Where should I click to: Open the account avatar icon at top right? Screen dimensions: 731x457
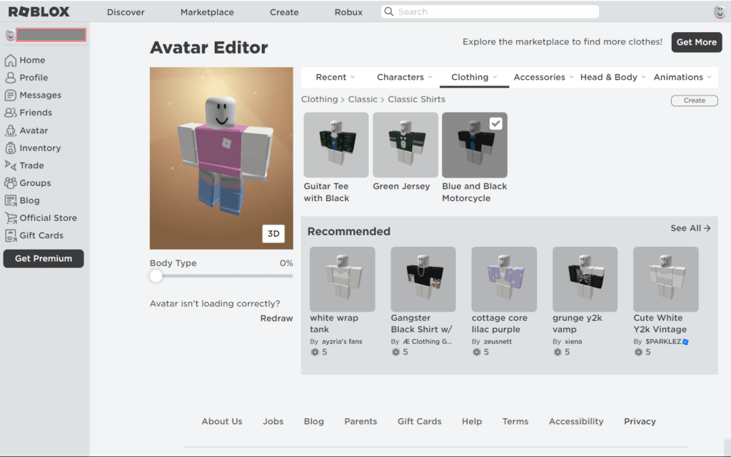(x=720, y=11)
